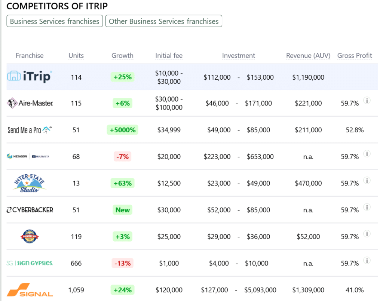Click the +6% growth badge for Aire-Master

[x=122, y=103]
